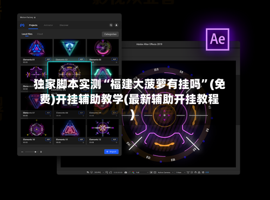Open the color channel icon menu
270x200 pixels.
pyautogui.click(x=133, y=173)
